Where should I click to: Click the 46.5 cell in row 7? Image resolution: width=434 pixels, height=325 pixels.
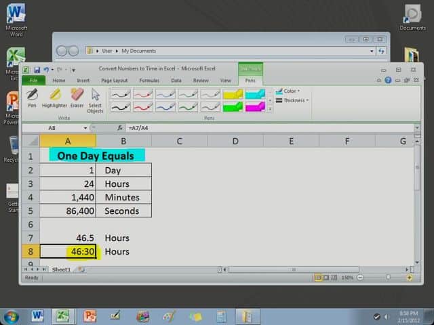pyautogui.click(x=68, y=238)
